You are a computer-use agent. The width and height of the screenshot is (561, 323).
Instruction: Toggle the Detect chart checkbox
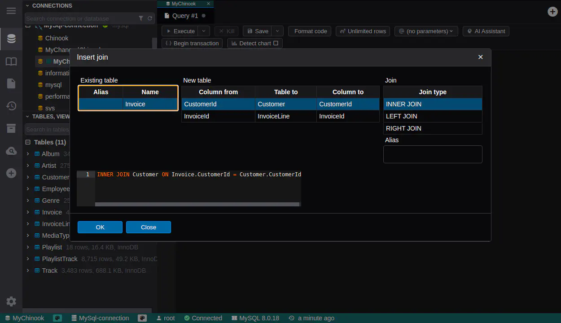(276, 44)
